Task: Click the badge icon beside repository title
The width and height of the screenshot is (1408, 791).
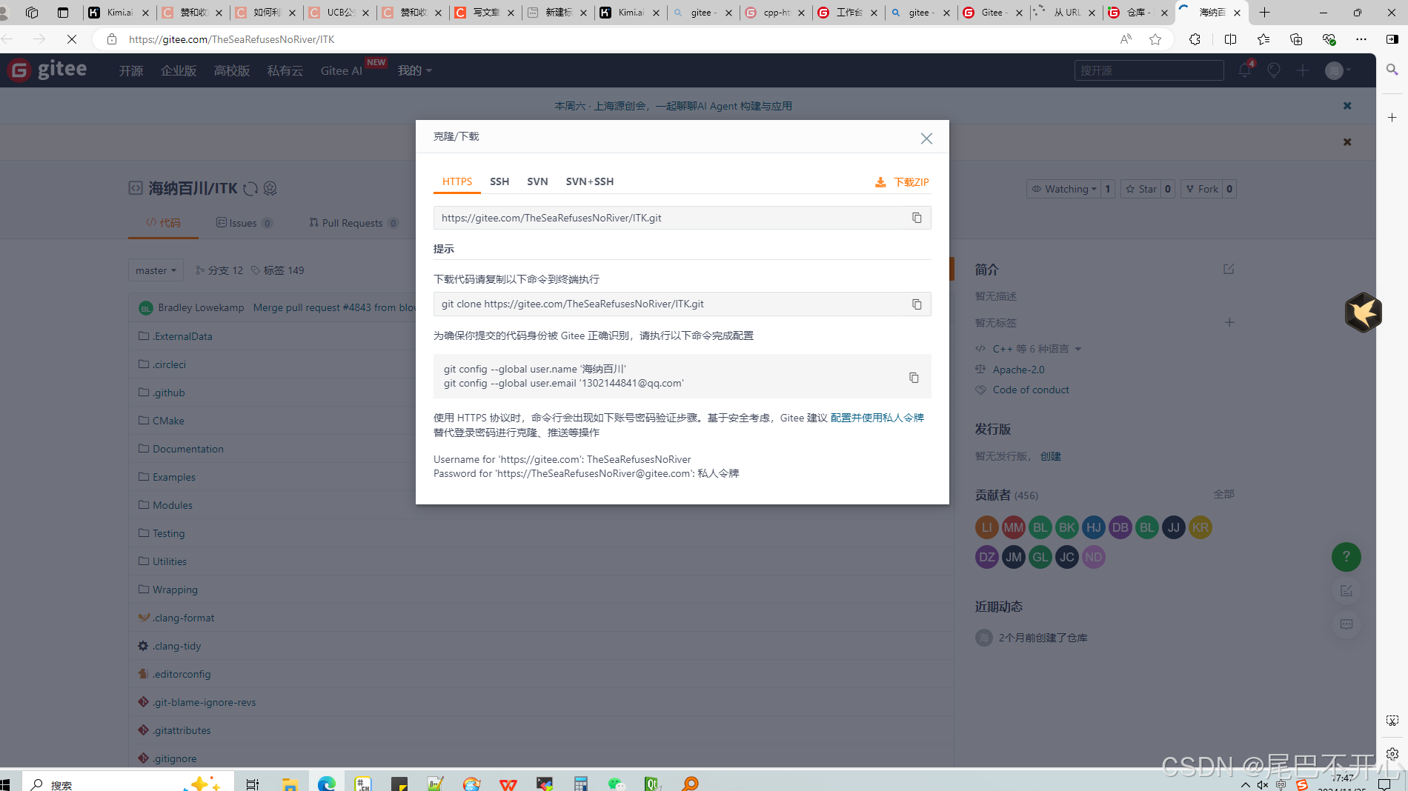Action: pos(270,189)
